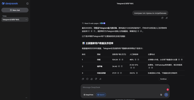
Task: Click the Continue button
Action: tap(163, 79)
